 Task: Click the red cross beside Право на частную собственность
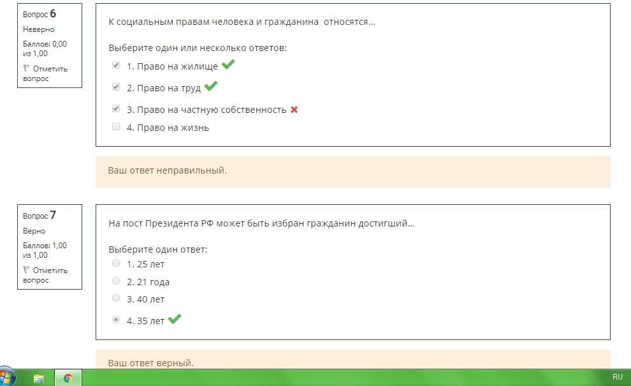pos(294,110)
